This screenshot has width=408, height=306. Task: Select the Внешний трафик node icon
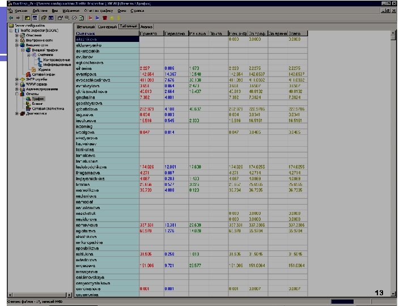(x=28, y=50)
